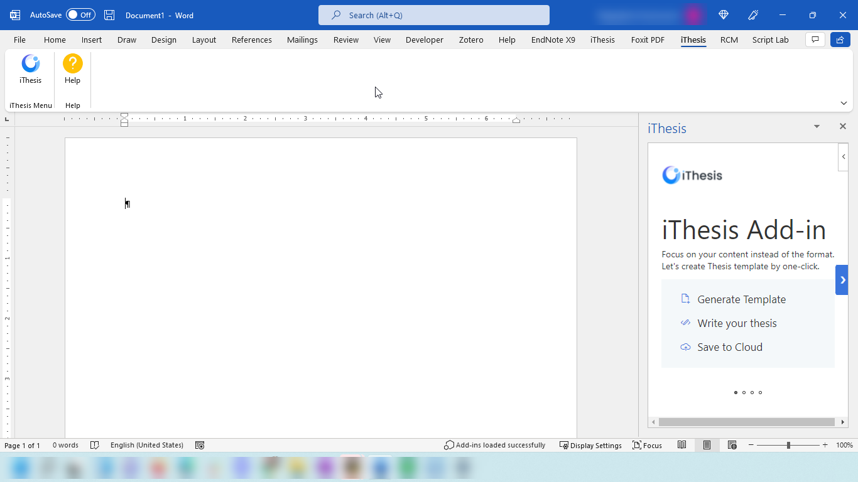Click the 0 words count

(x=65, y=445)
